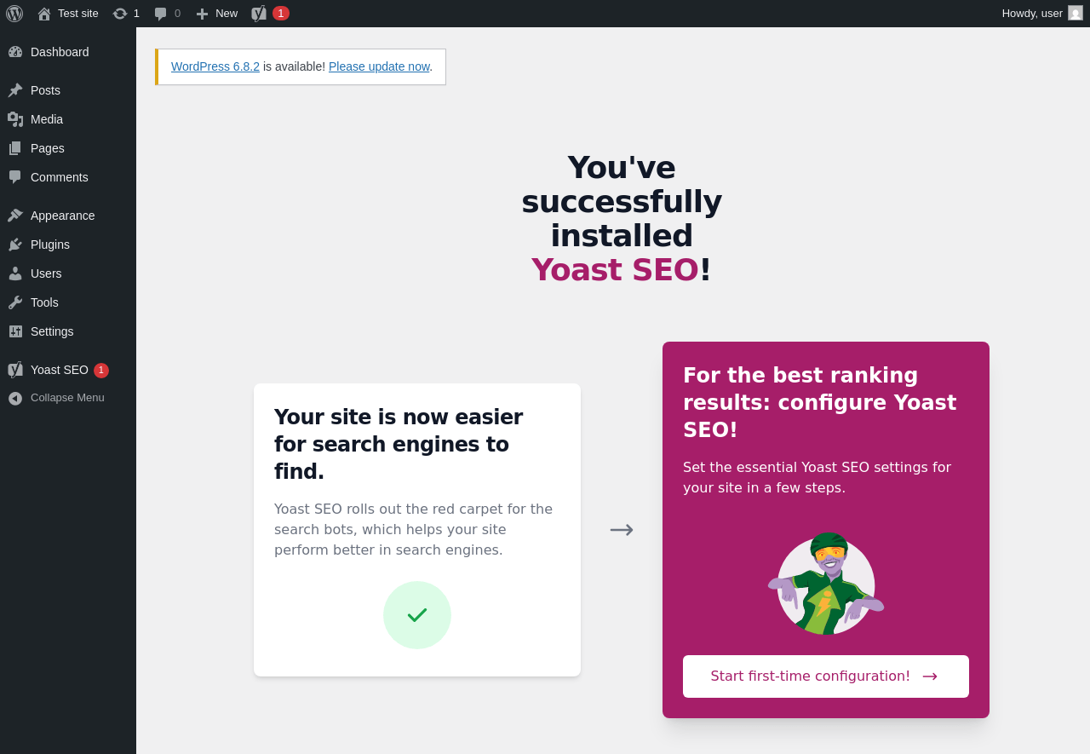Open Howdy, user account menu
Viewport: 1090px width, 754px height.
(x=1042, y=14)
